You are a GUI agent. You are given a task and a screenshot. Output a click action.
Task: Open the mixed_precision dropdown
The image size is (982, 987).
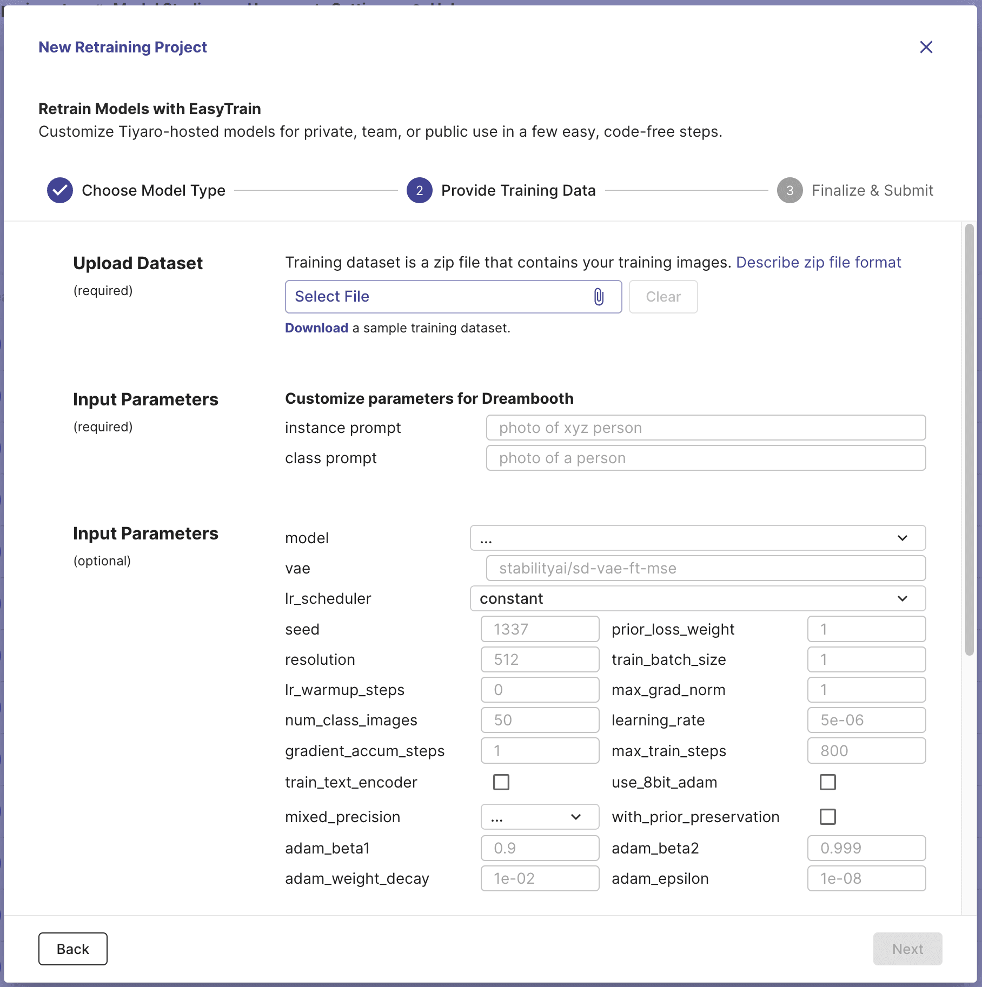[540, 817]
